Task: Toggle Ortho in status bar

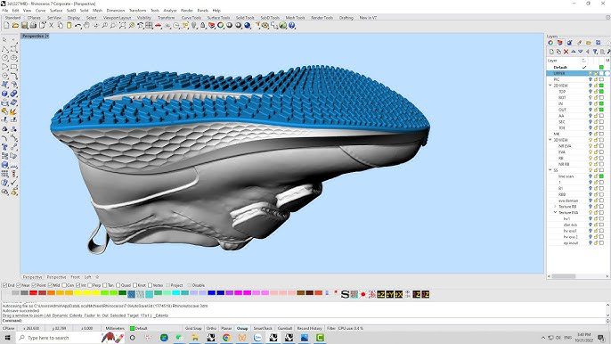Action: 211,328
